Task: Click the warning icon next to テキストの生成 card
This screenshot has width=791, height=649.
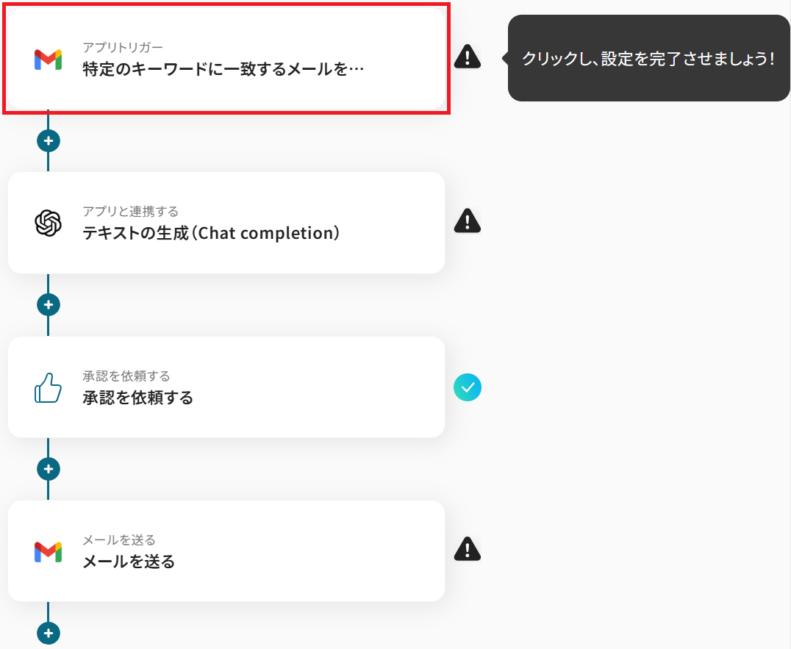Action: 467,220
